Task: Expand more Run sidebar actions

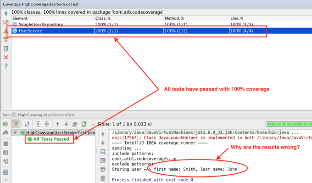Action: click(6, 180)
